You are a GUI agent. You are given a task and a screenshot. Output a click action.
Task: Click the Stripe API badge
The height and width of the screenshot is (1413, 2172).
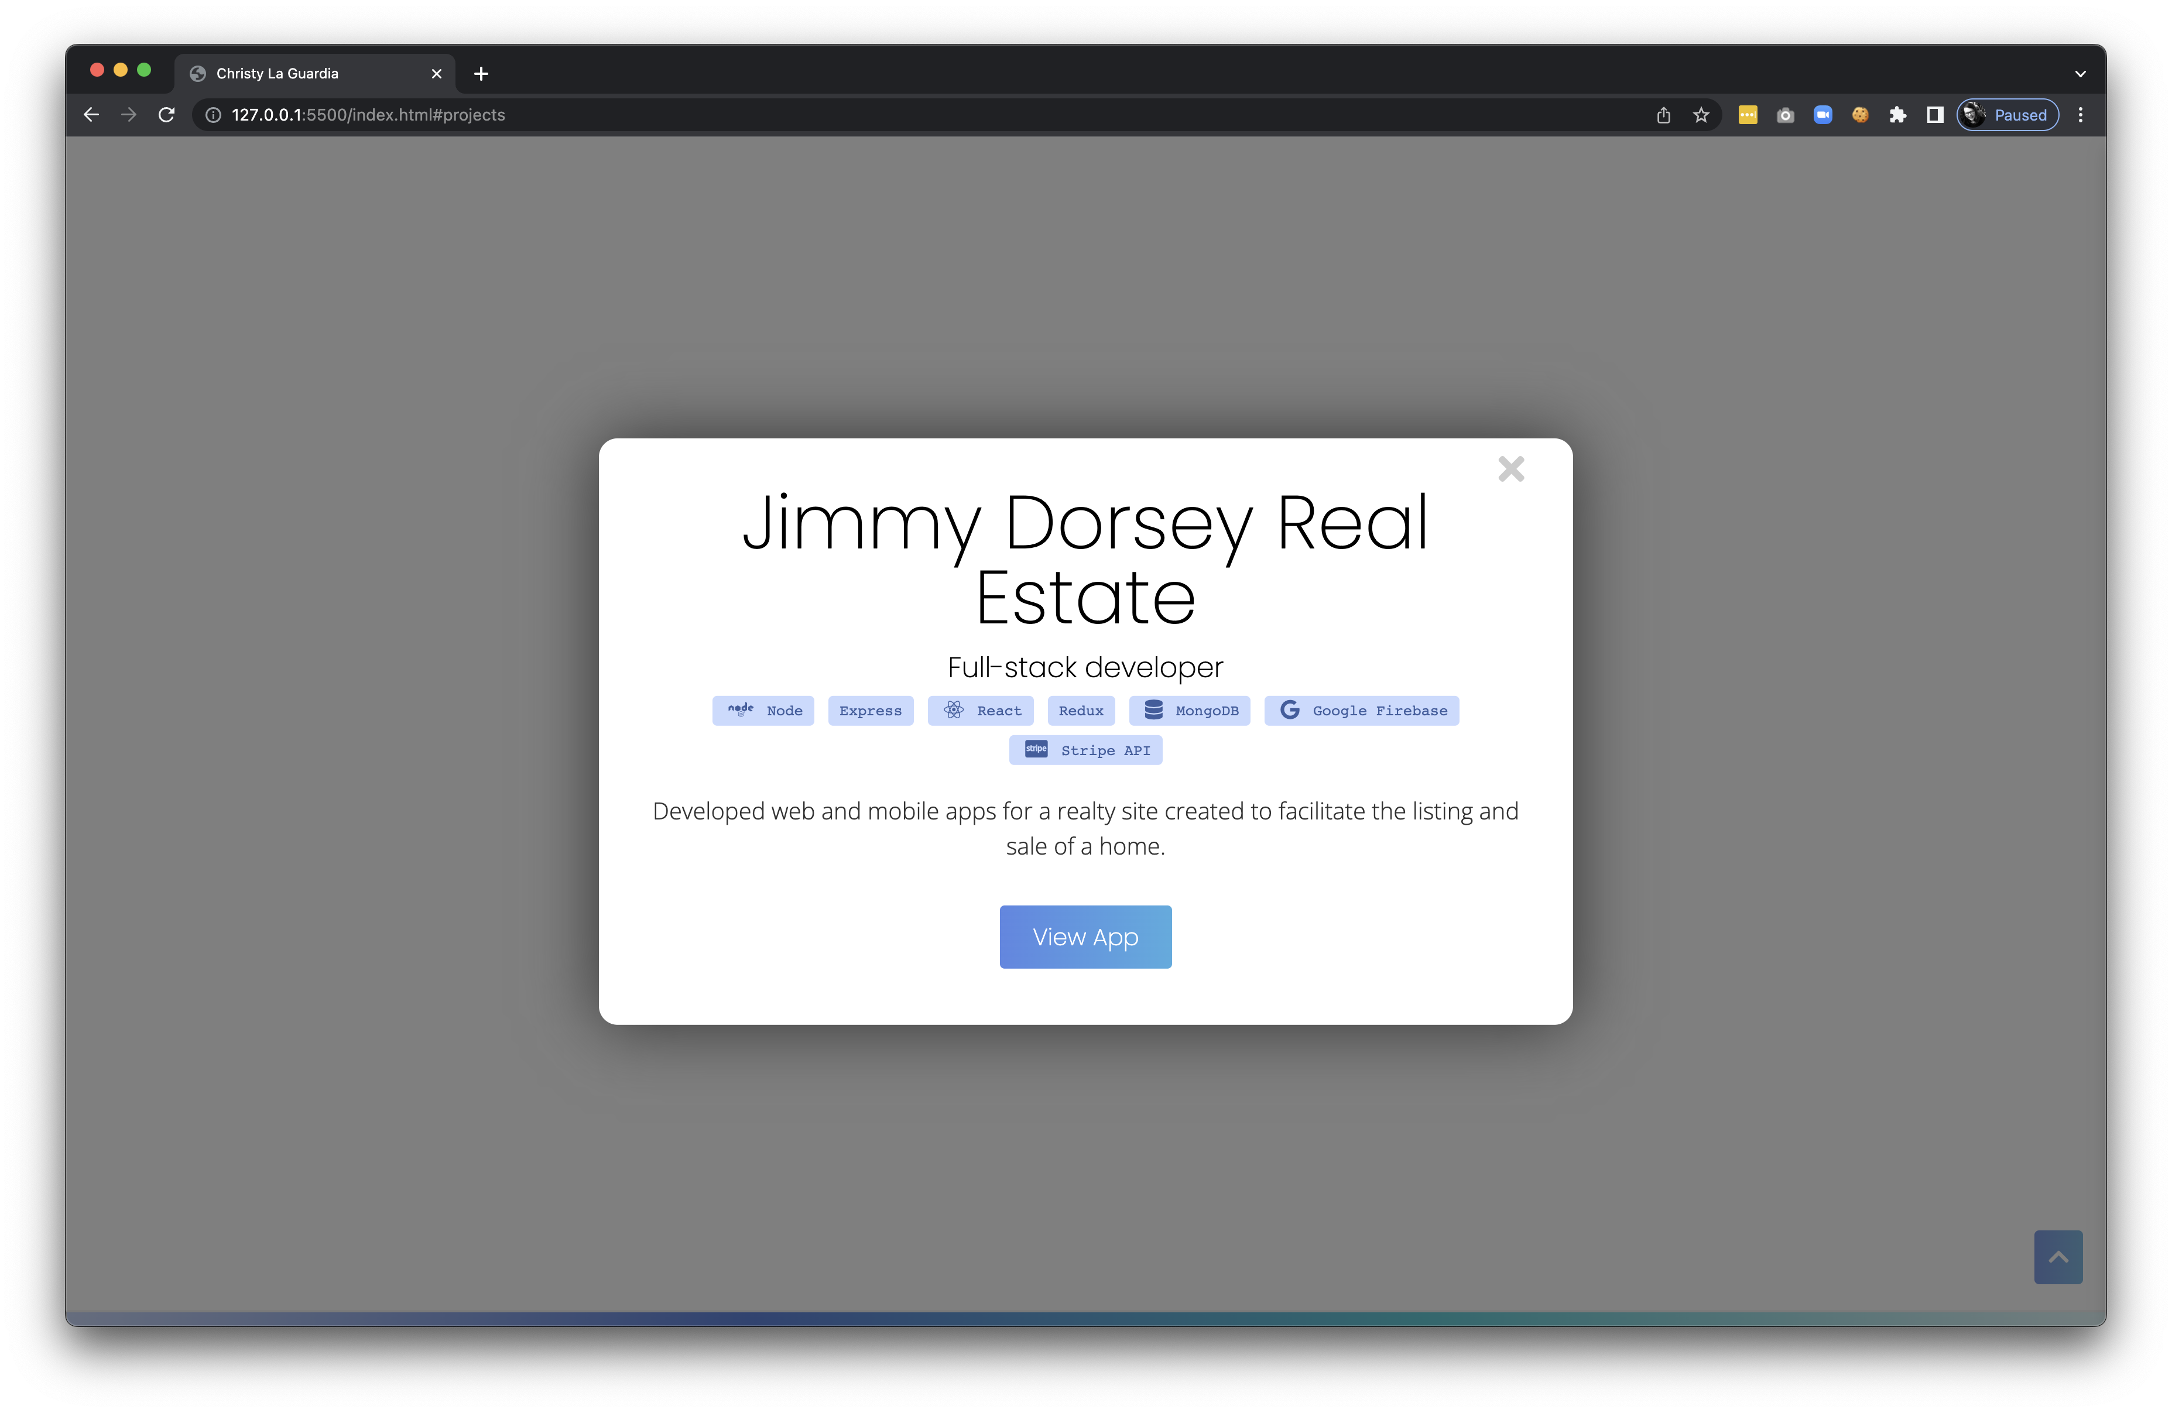coord(1085,750)
